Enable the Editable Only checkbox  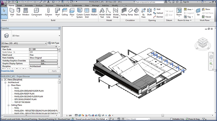[171, 119]
